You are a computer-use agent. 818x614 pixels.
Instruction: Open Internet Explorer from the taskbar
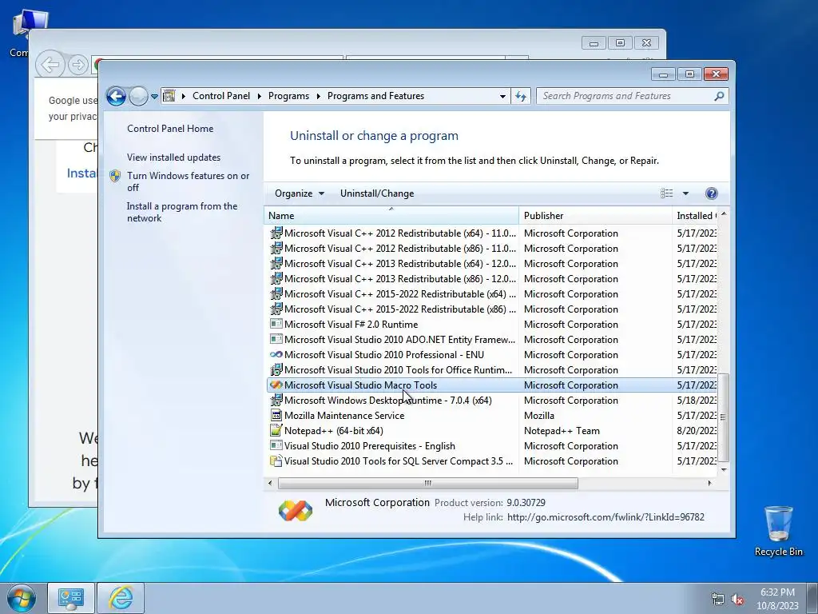121,598
